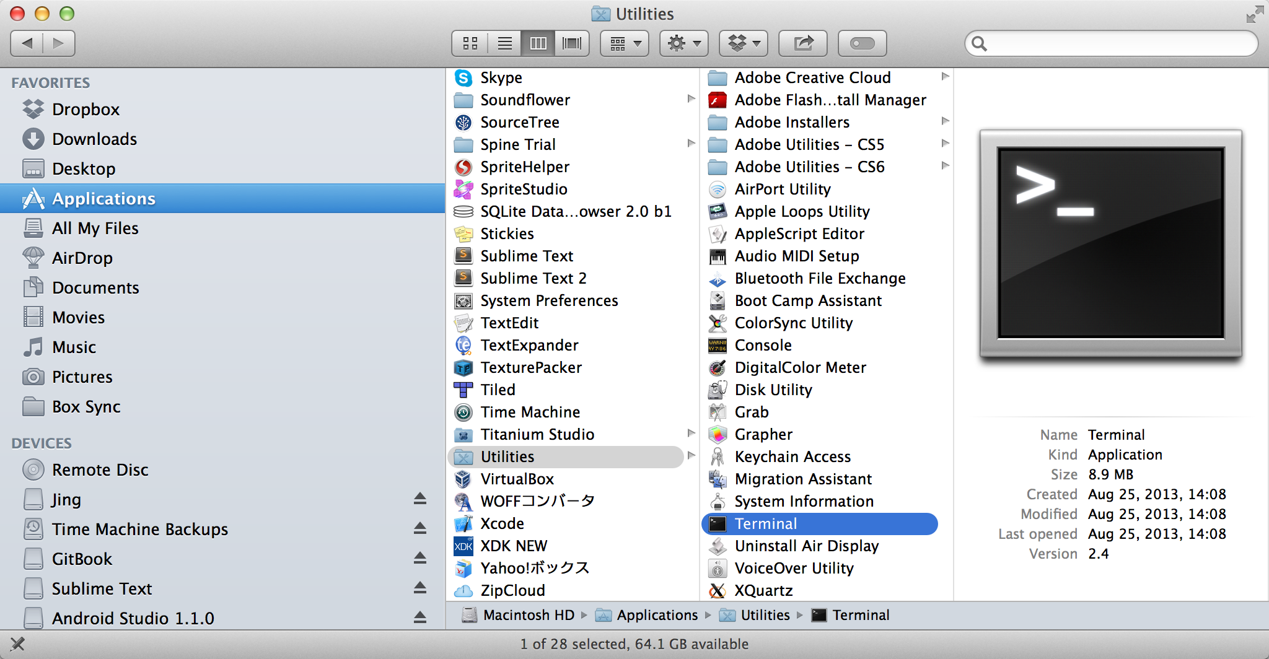
Task: Expand the Soundflower folder arrow
Action: [x=691, y=98]
